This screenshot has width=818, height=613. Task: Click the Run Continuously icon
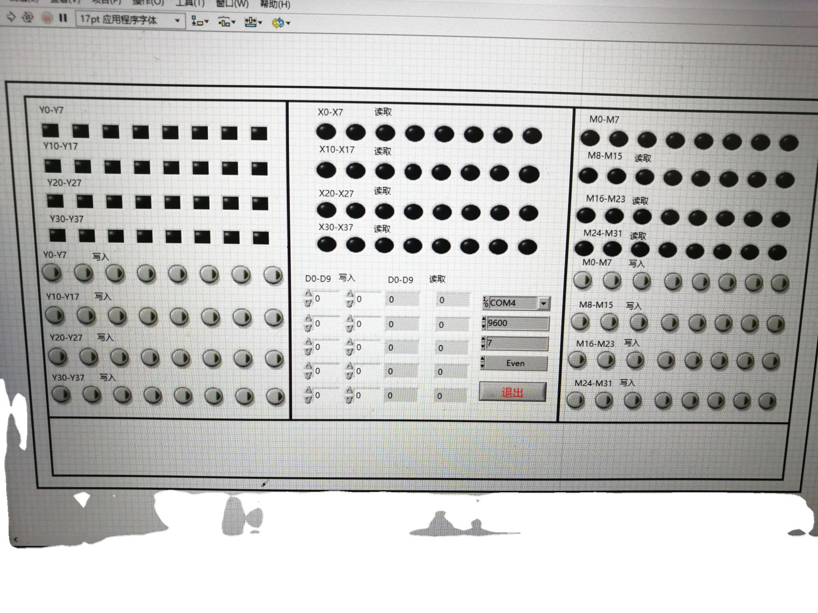[x=28, y=17]
